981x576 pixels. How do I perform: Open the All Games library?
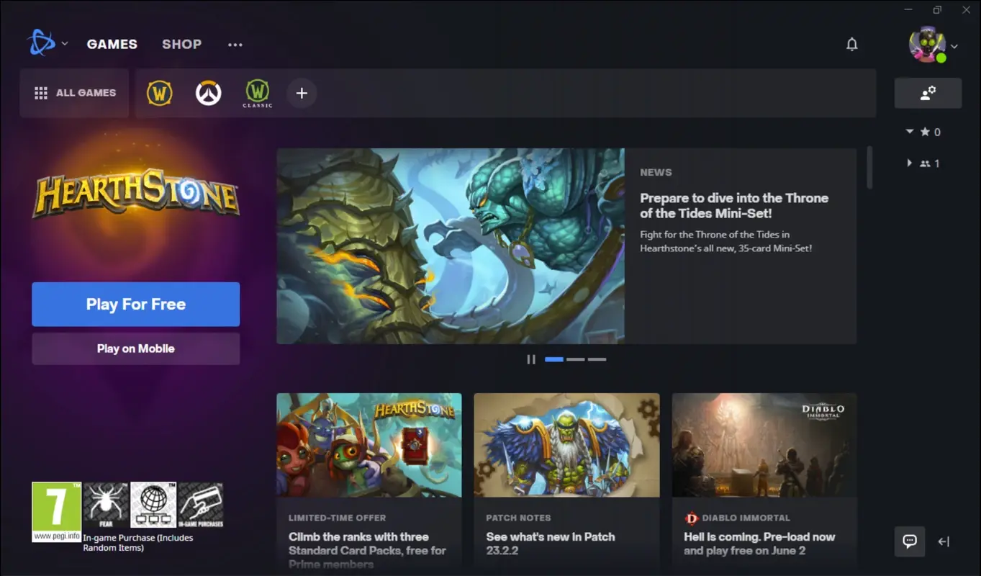pos(74,92)
